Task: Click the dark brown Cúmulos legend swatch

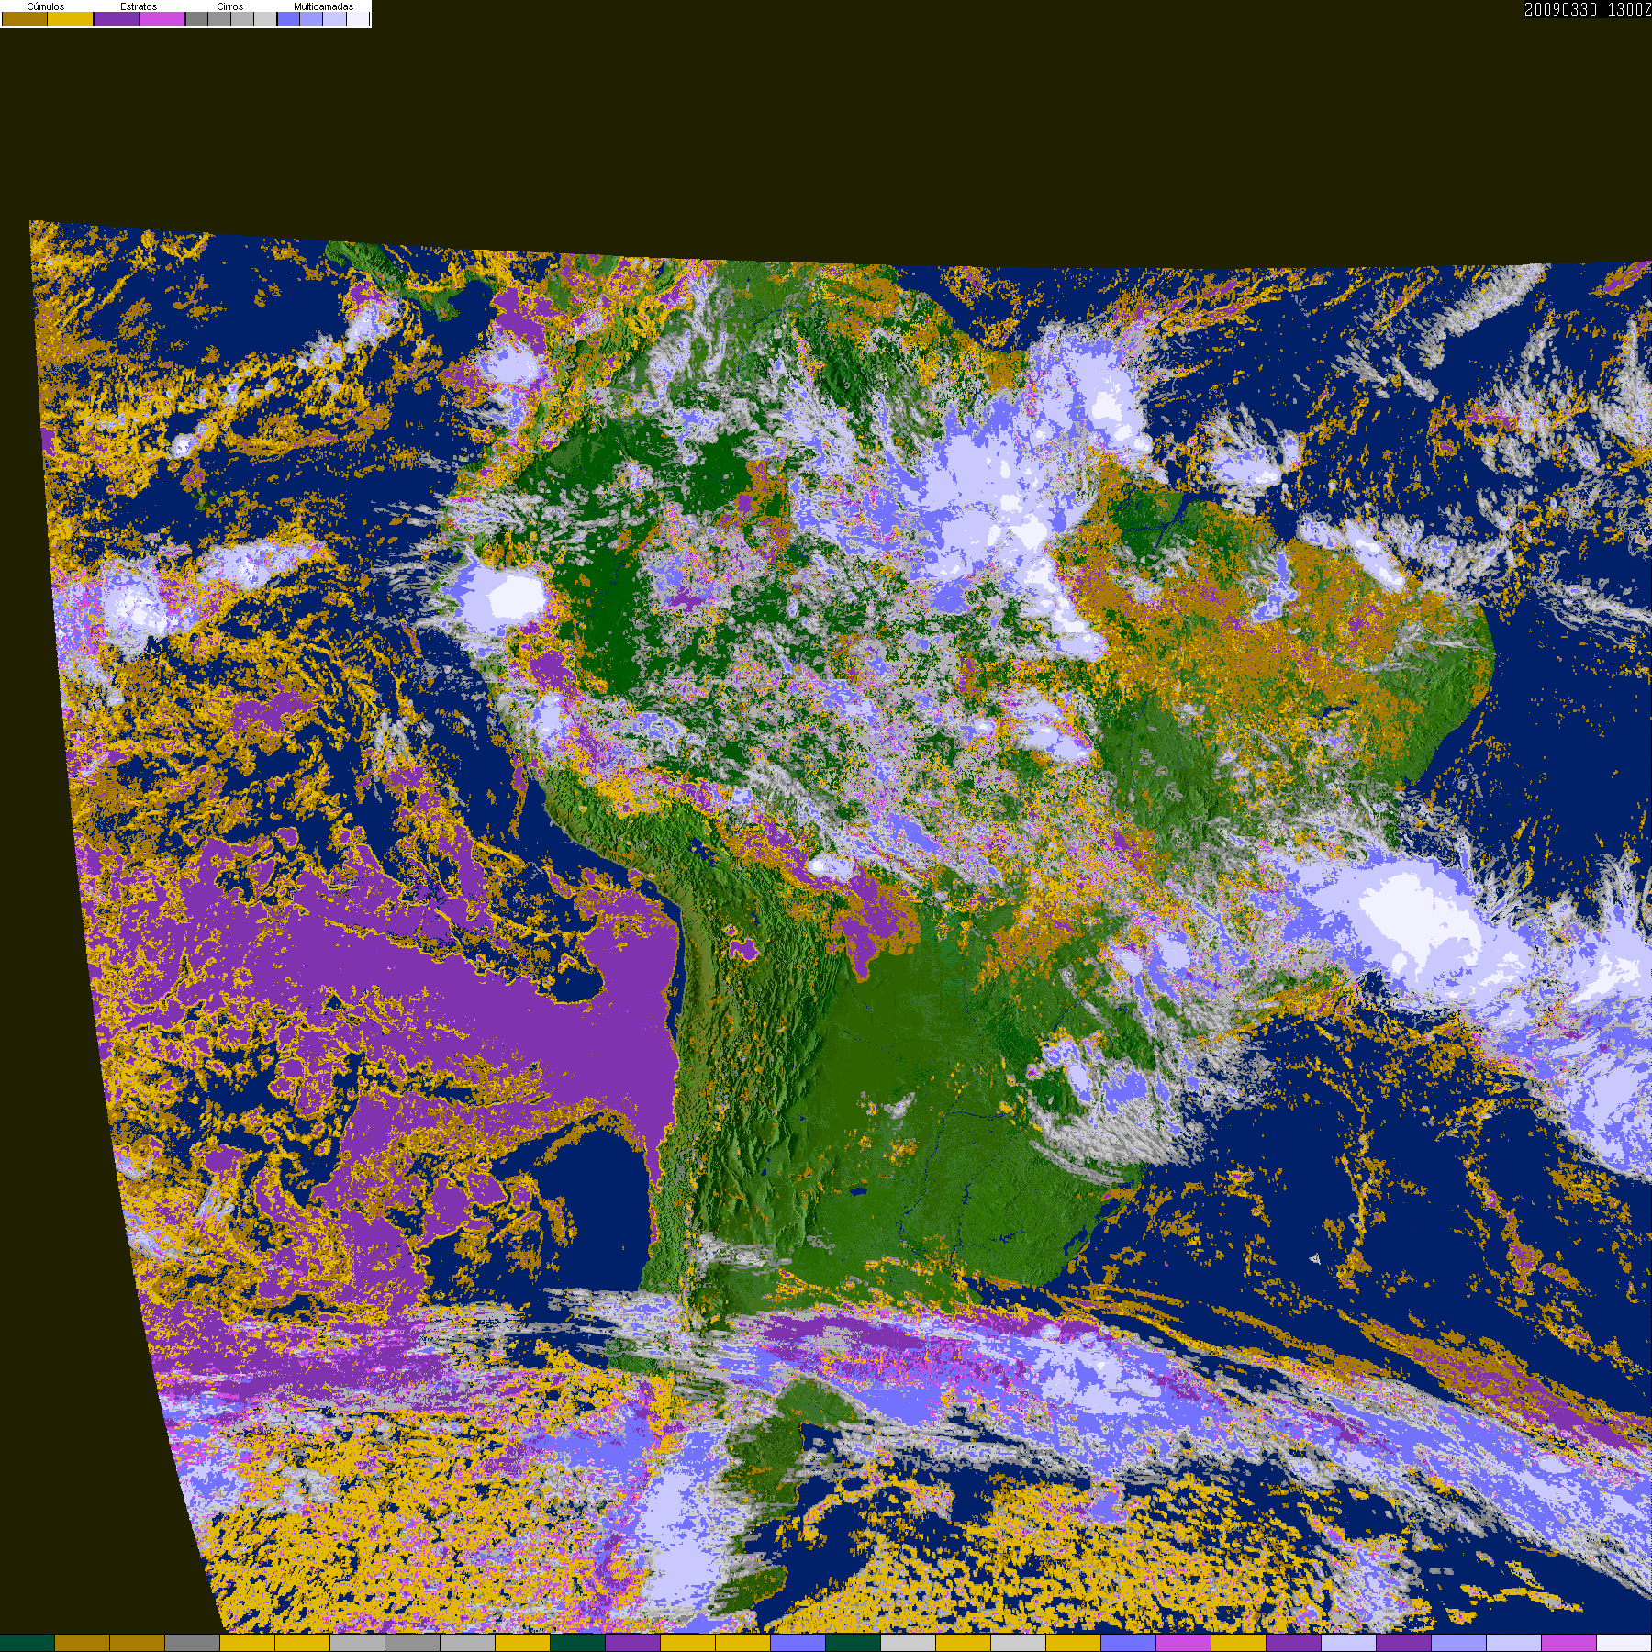Action: click(25, 18)
